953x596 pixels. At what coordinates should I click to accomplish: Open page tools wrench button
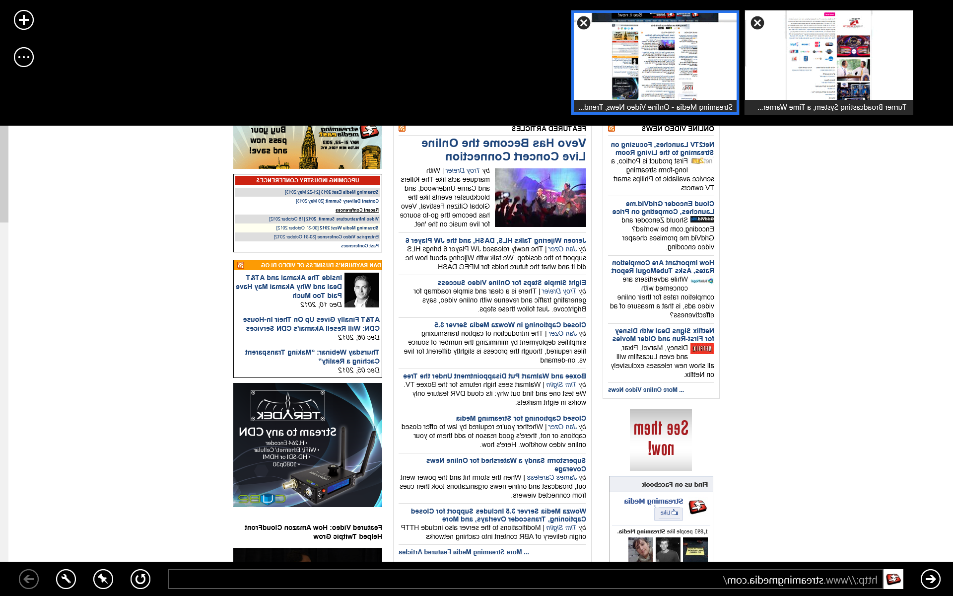[x=66, y=579]
